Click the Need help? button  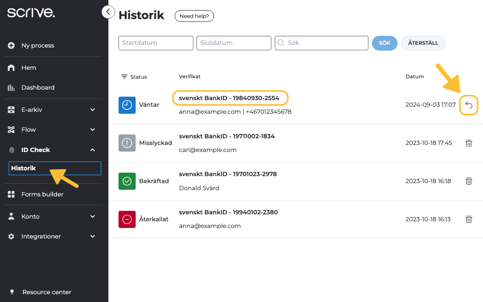pos(194,16)
